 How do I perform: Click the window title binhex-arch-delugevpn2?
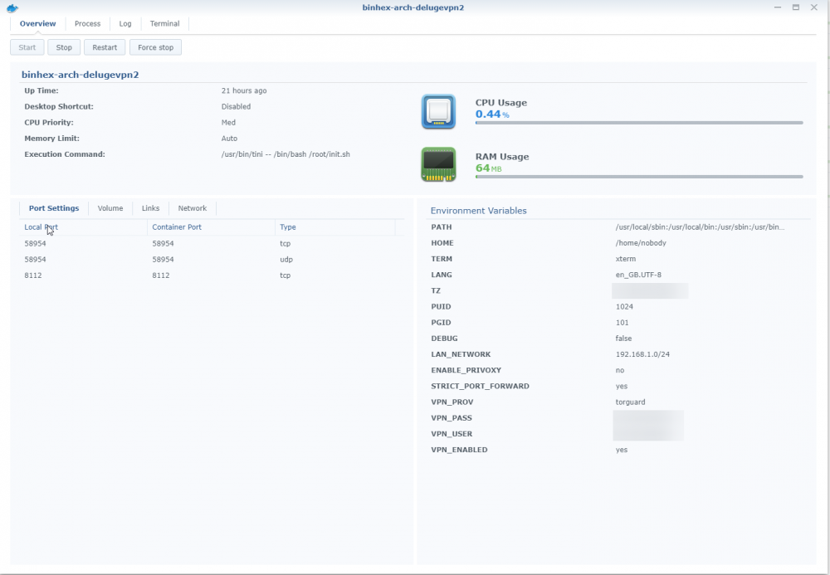(x=413, y=7)
